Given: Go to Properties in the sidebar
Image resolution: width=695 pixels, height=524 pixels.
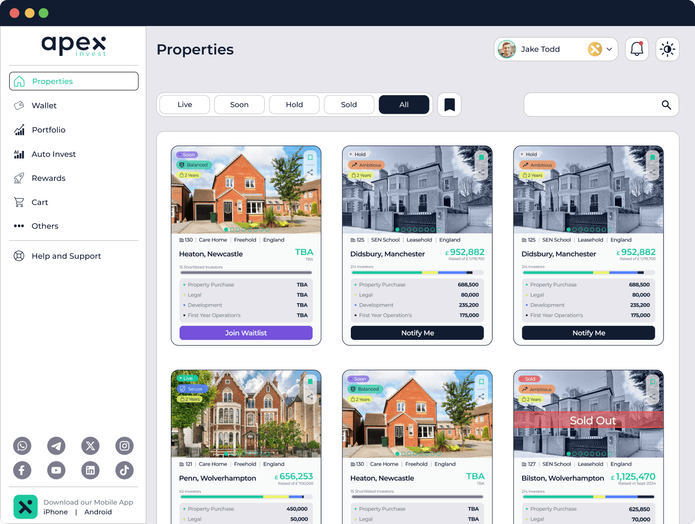Looking at the screenshot, I should click(x=74, y=81).
